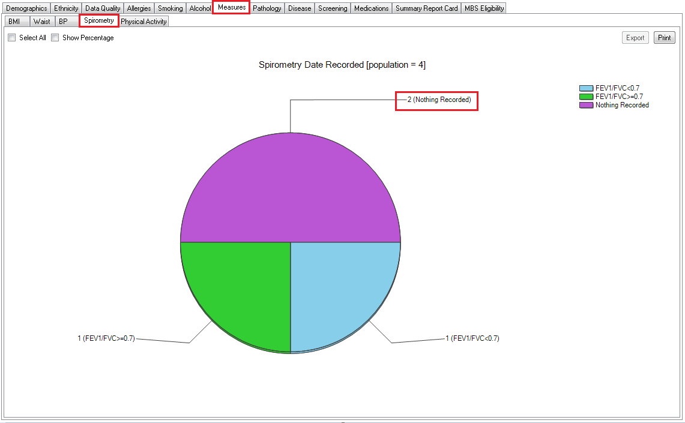Viewport: 685px width, 423px height.
Task: Switch to the Pathology tab
Action: (x=267, y=8)
